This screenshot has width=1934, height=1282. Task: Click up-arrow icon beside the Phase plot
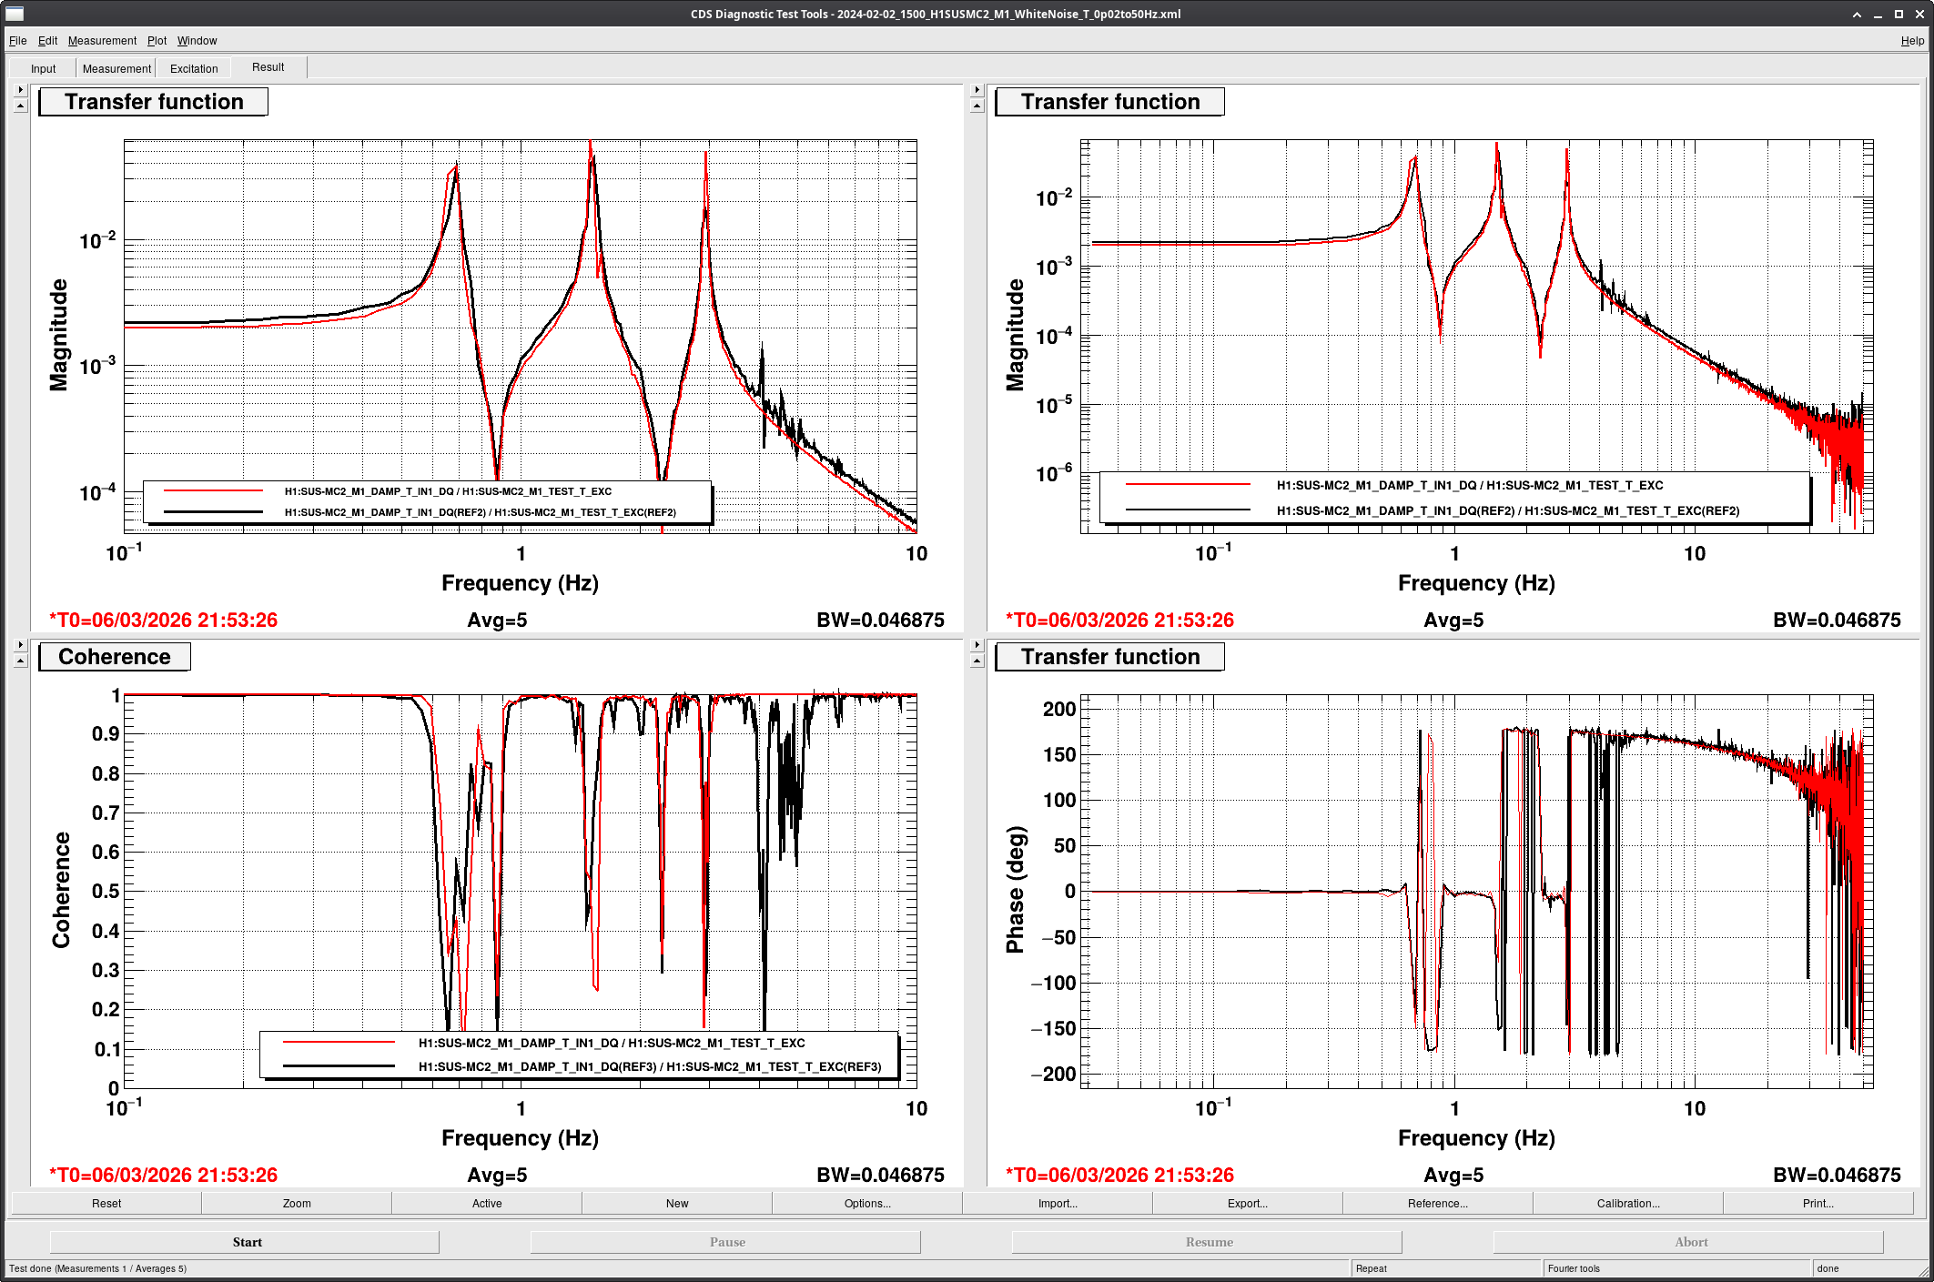(x=977, y=661)
